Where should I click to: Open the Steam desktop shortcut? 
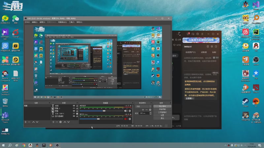[x=246, y=103]
